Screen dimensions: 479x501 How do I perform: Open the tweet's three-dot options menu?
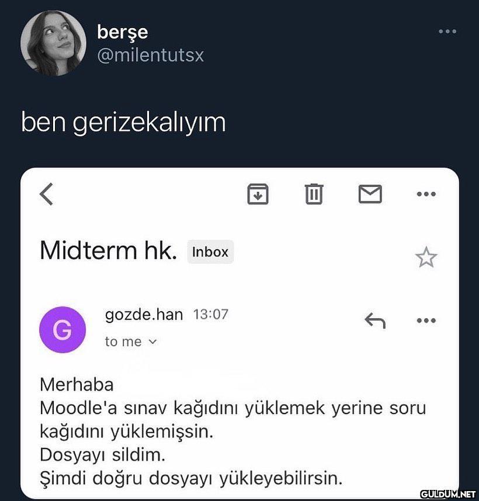pos(447,31)
